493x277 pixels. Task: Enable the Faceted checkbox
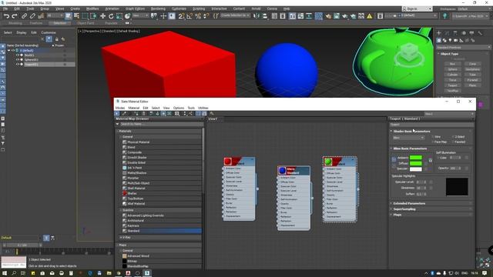tap(453, 142)
